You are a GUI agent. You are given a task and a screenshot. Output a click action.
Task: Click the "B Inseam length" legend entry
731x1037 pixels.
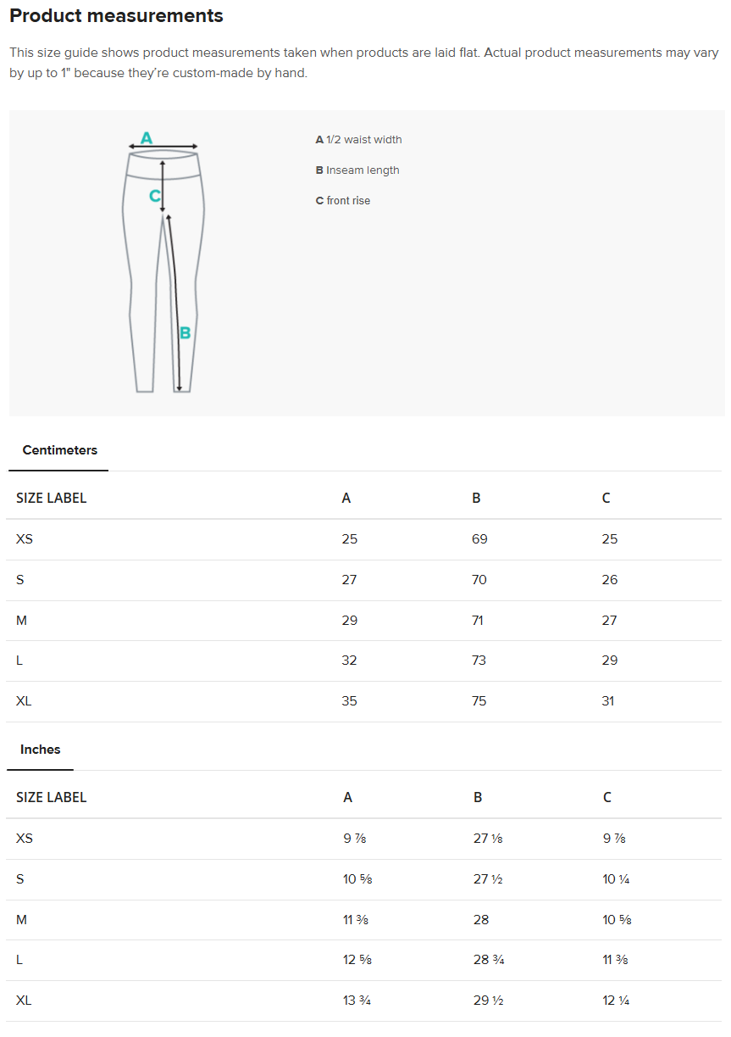click(357, 170)
